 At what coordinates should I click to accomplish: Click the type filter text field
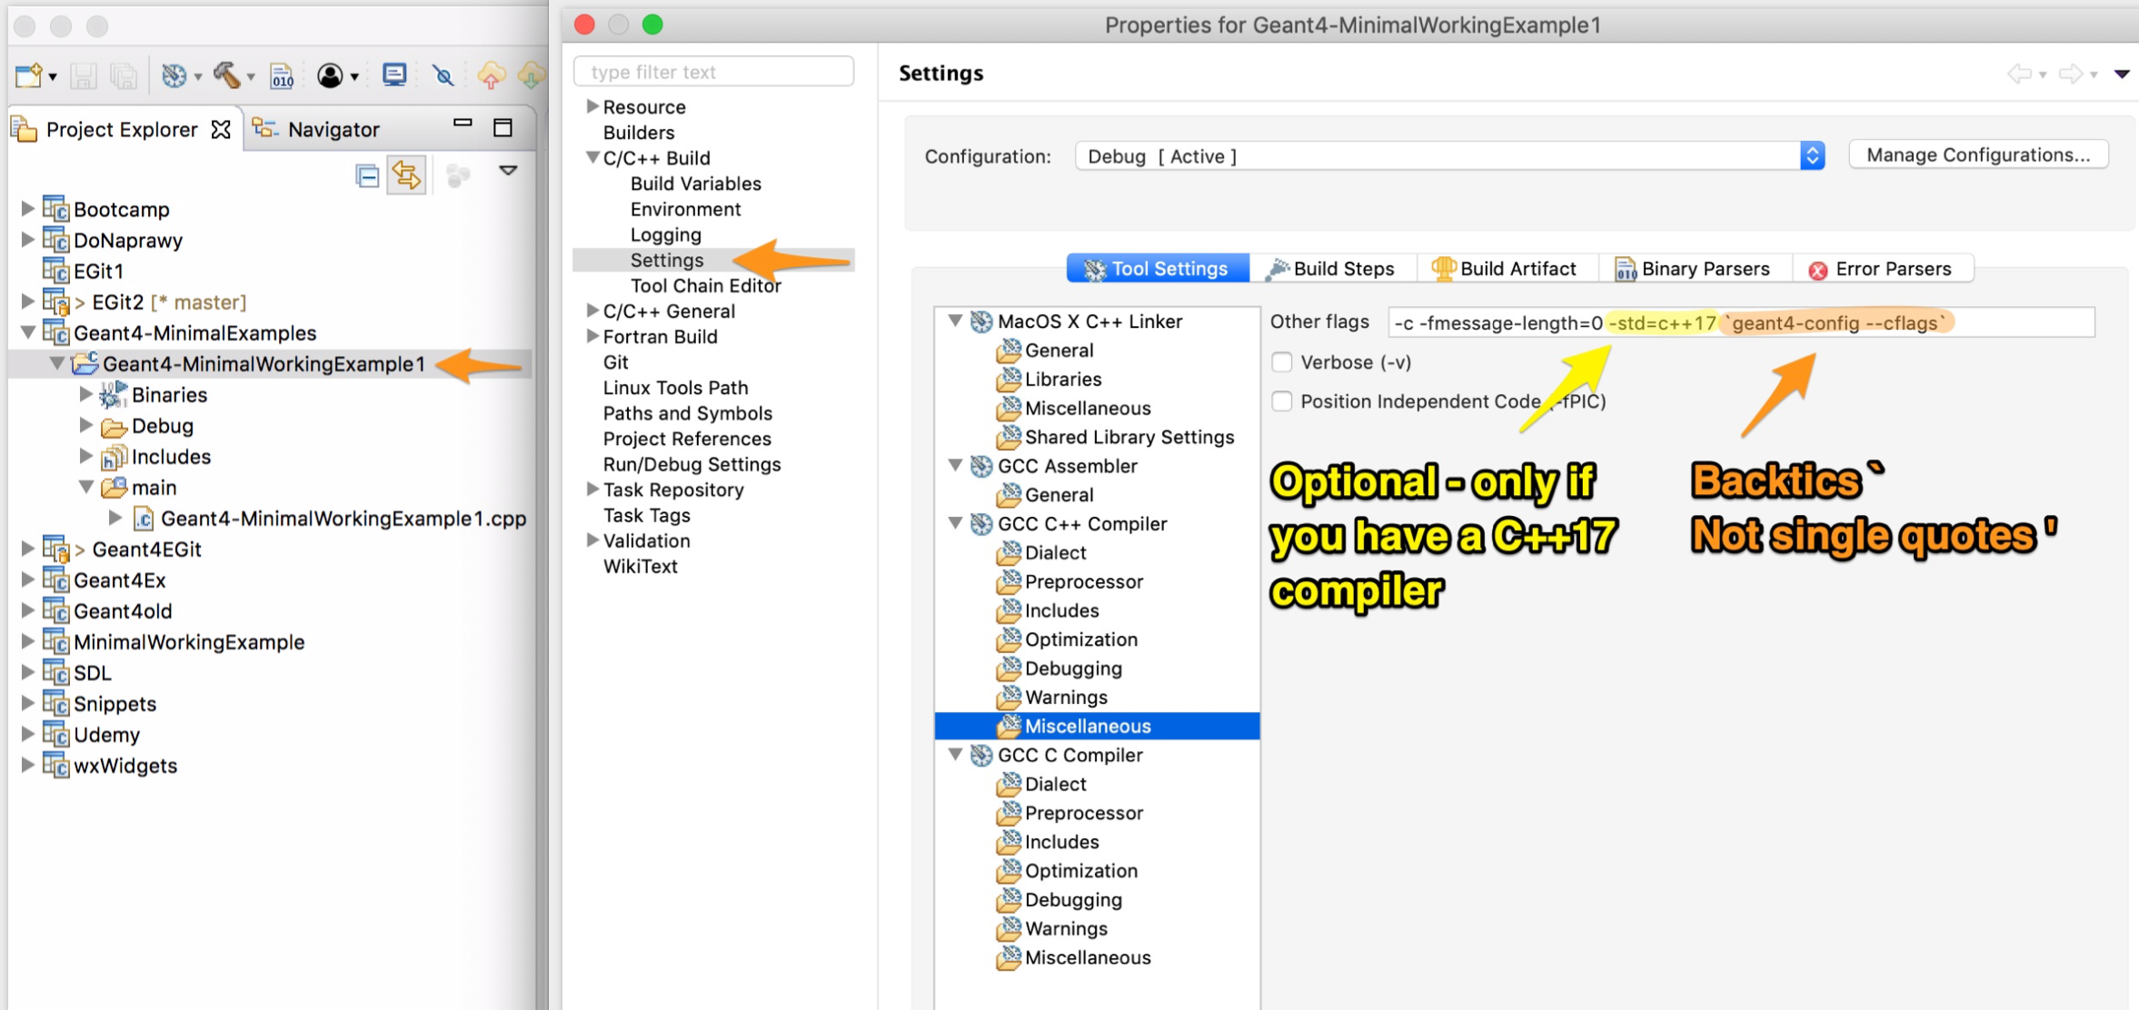click(714, 71)
